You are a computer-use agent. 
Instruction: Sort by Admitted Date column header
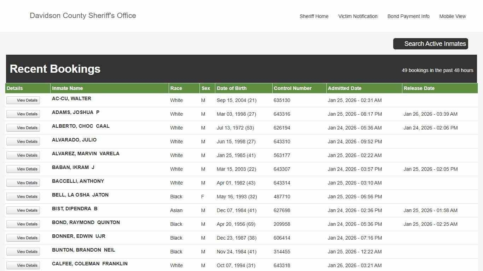point(344,88)
